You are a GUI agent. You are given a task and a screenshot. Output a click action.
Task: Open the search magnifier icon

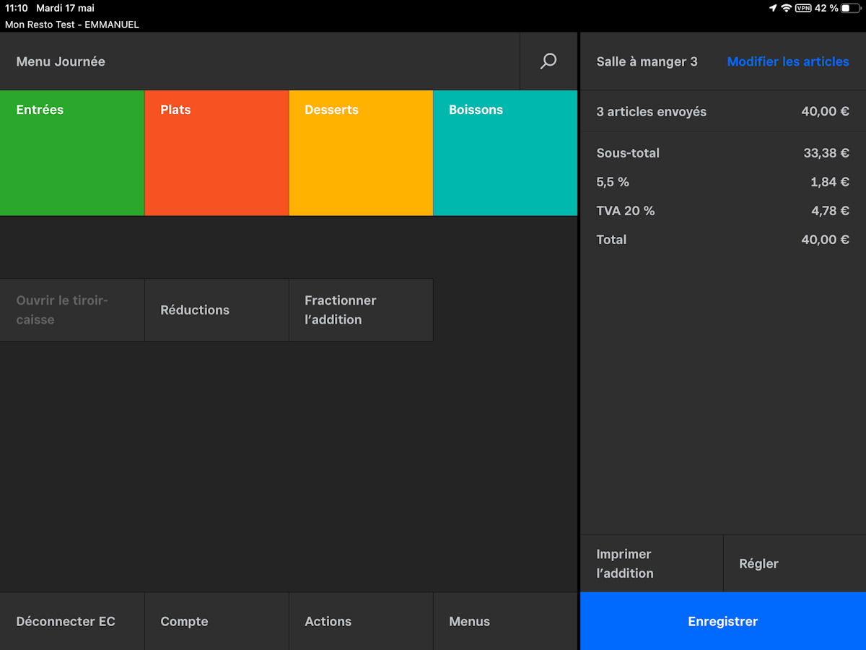coord(548,61)
